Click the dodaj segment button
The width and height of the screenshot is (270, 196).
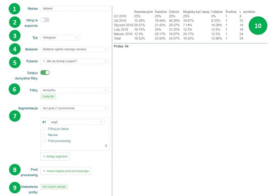55,157
